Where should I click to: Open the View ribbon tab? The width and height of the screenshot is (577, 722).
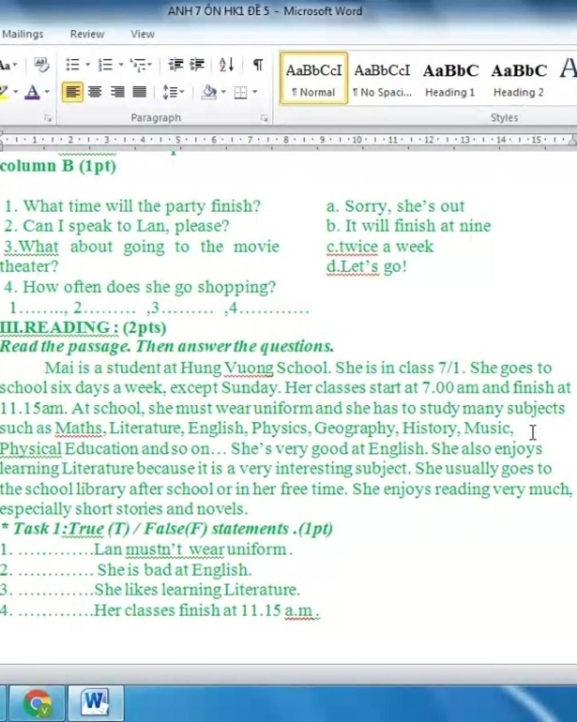click(x=143, y=34)
